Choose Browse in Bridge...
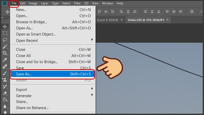The image size is (204, 115). 53,22
